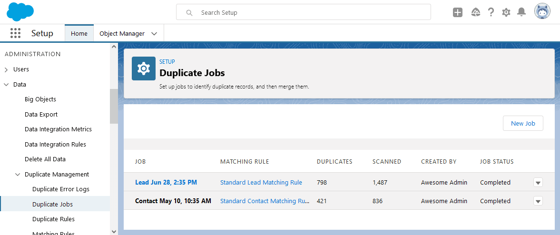The width and height of the screenshot is (560, 235).
Task: Click the Salesforce cloud logo
Action: pyautogui.click(x=20, y=12)
